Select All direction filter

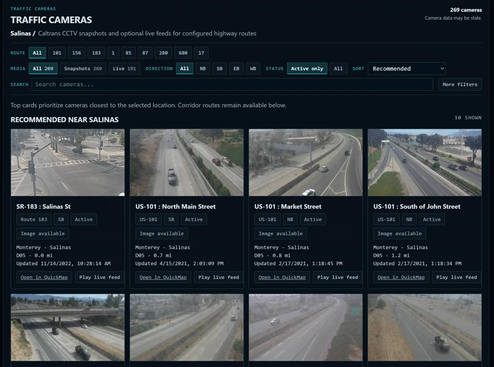[184, 69]
